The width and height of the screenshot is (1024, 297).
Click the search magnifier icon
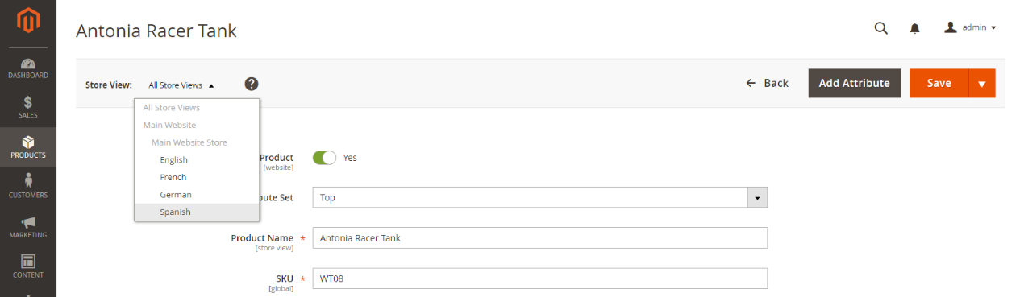(x=881, y=28)
